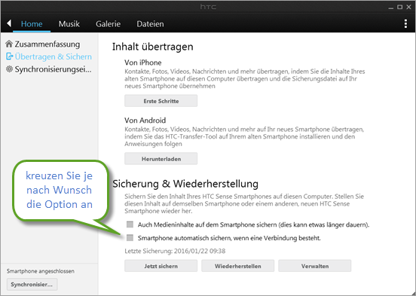Click the Verwalten button
This screenshot has height=296, width=416.
point(315,266)
